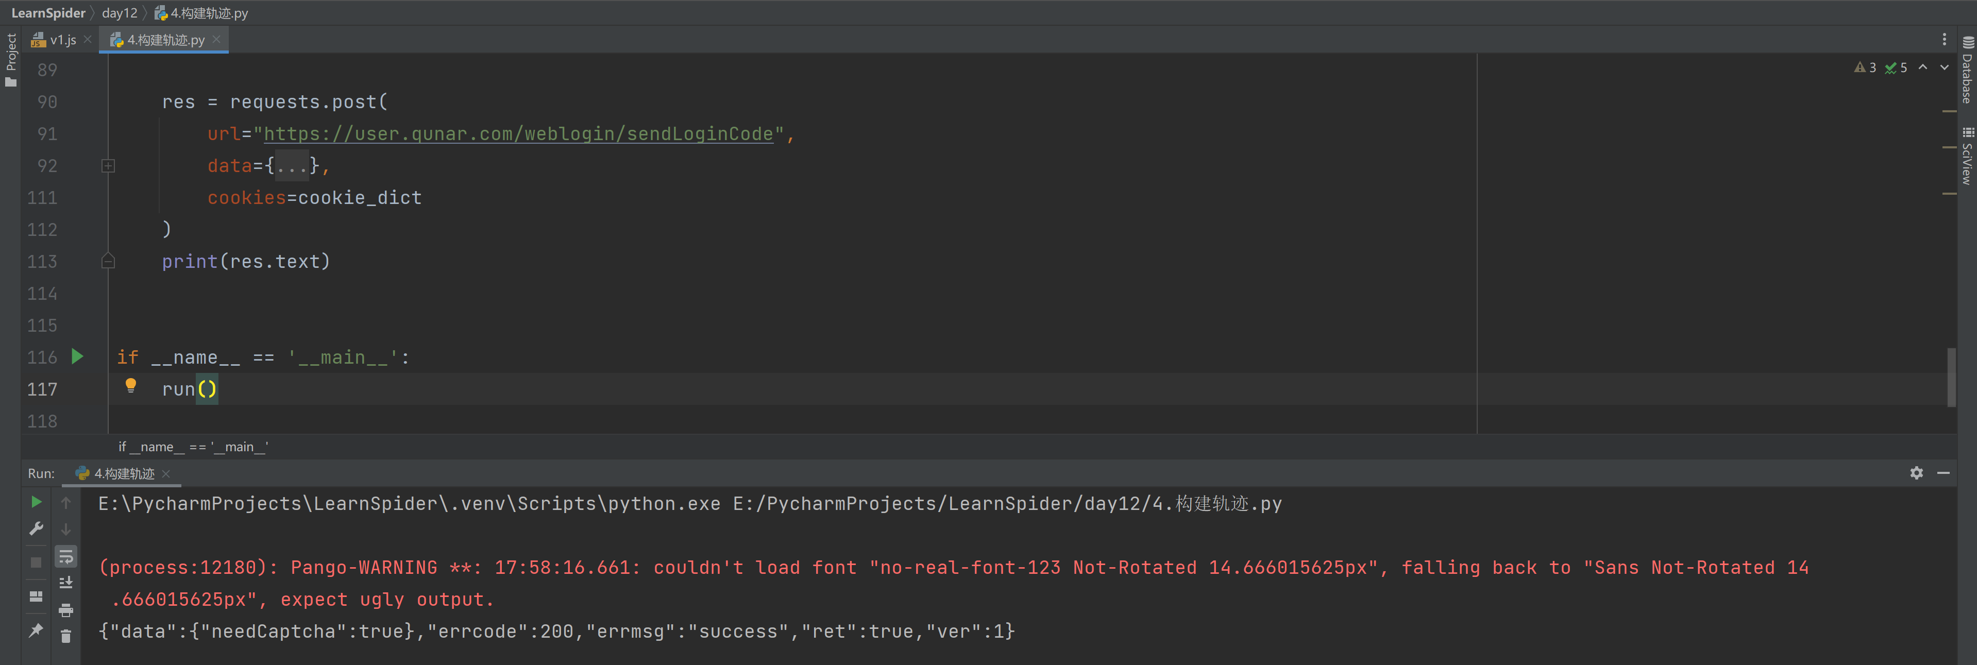Run script via gutter arrow line 116

77,356
